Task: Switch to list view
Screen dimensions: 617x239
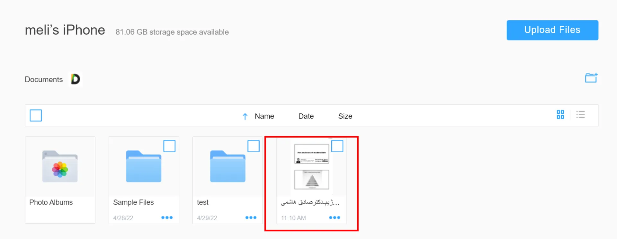Action: pos(580,115)
